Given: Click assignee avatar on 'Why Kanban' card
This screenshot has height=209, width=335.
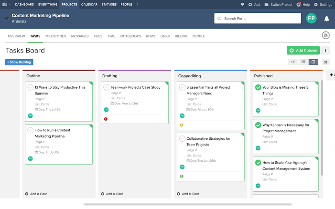Looking at the screenshot, I should tap(258, 148).
